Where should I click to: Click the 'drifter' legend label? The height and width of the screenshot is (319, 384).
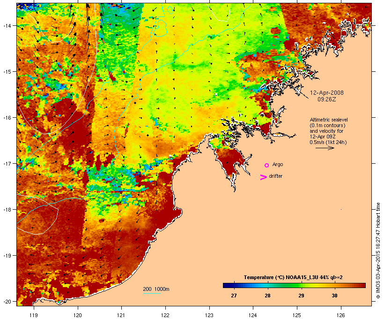[x=275, y=176]
